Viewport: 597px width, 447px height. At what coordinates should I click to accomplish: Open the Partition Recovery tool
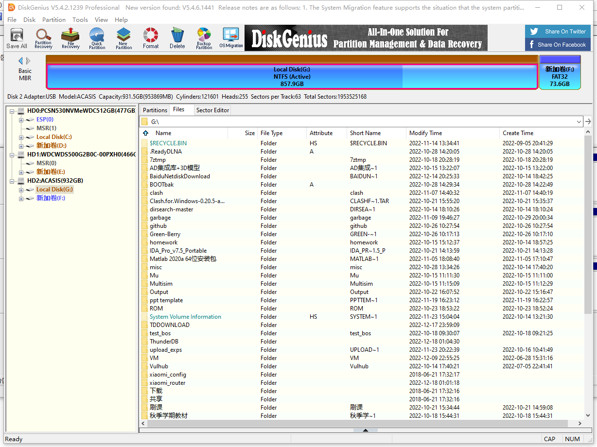pos(43,38)
